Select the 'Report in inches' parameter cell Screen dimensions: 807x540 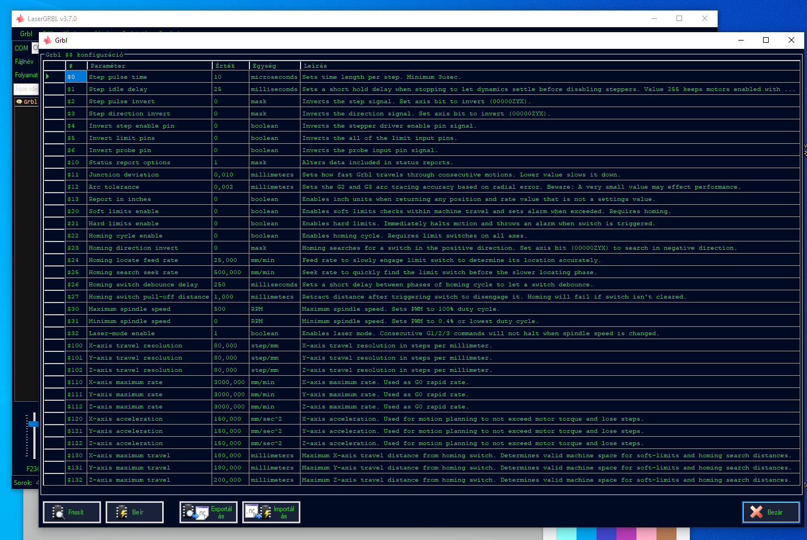pos(150,199)
